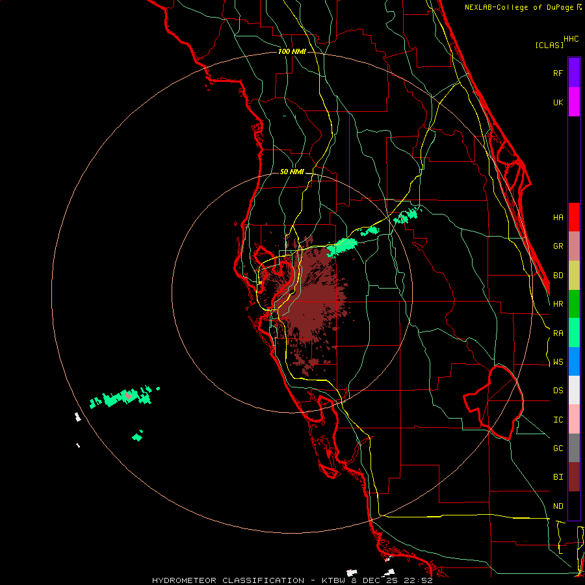Click the "IC" legend label
Viewport: 585px width, 585px height.
558,420
